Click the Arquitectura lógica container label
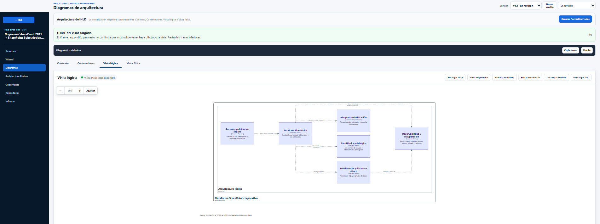Image resolution: width=600 pixels, height=224 pixels. tap(230, 189)
